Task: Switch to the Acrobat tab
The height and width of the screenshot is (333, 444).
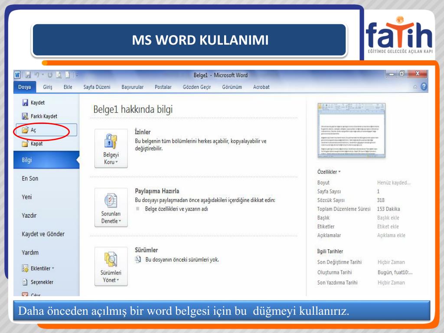Action: click(x=261, y=87)
